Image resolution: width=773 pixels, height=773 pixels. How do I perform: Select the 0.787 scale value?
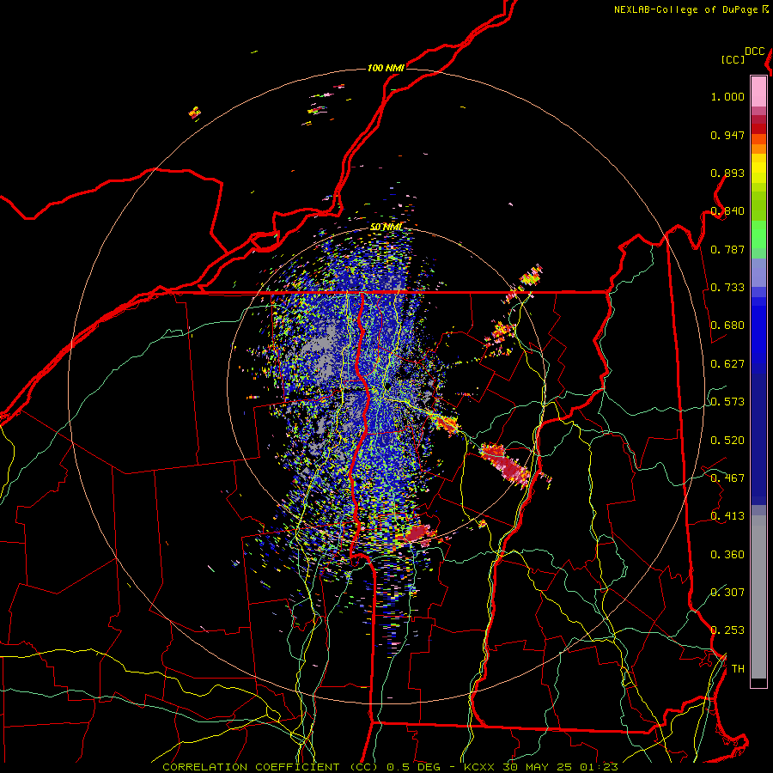[727, 249]
